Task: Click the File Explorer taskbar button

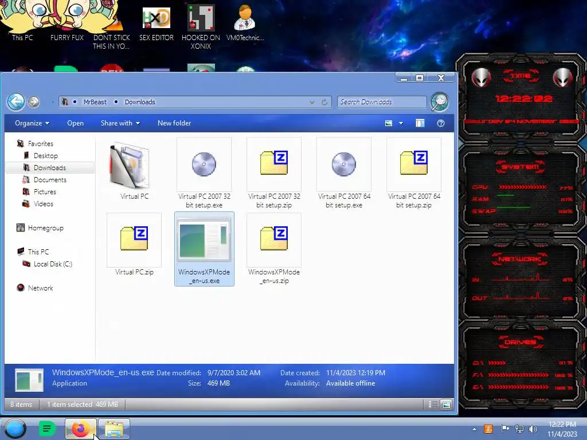Action: point(114,429)
